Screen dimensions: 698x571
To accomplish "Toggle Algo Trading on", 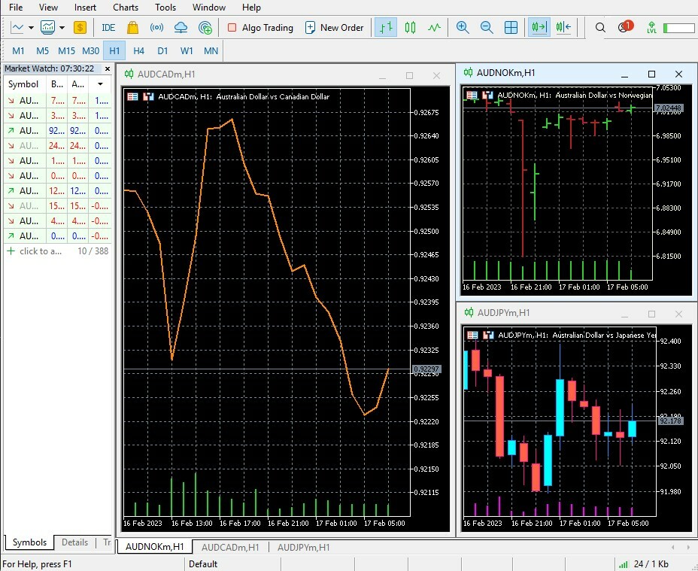I will pyautogui.click(x=259, y=28).
